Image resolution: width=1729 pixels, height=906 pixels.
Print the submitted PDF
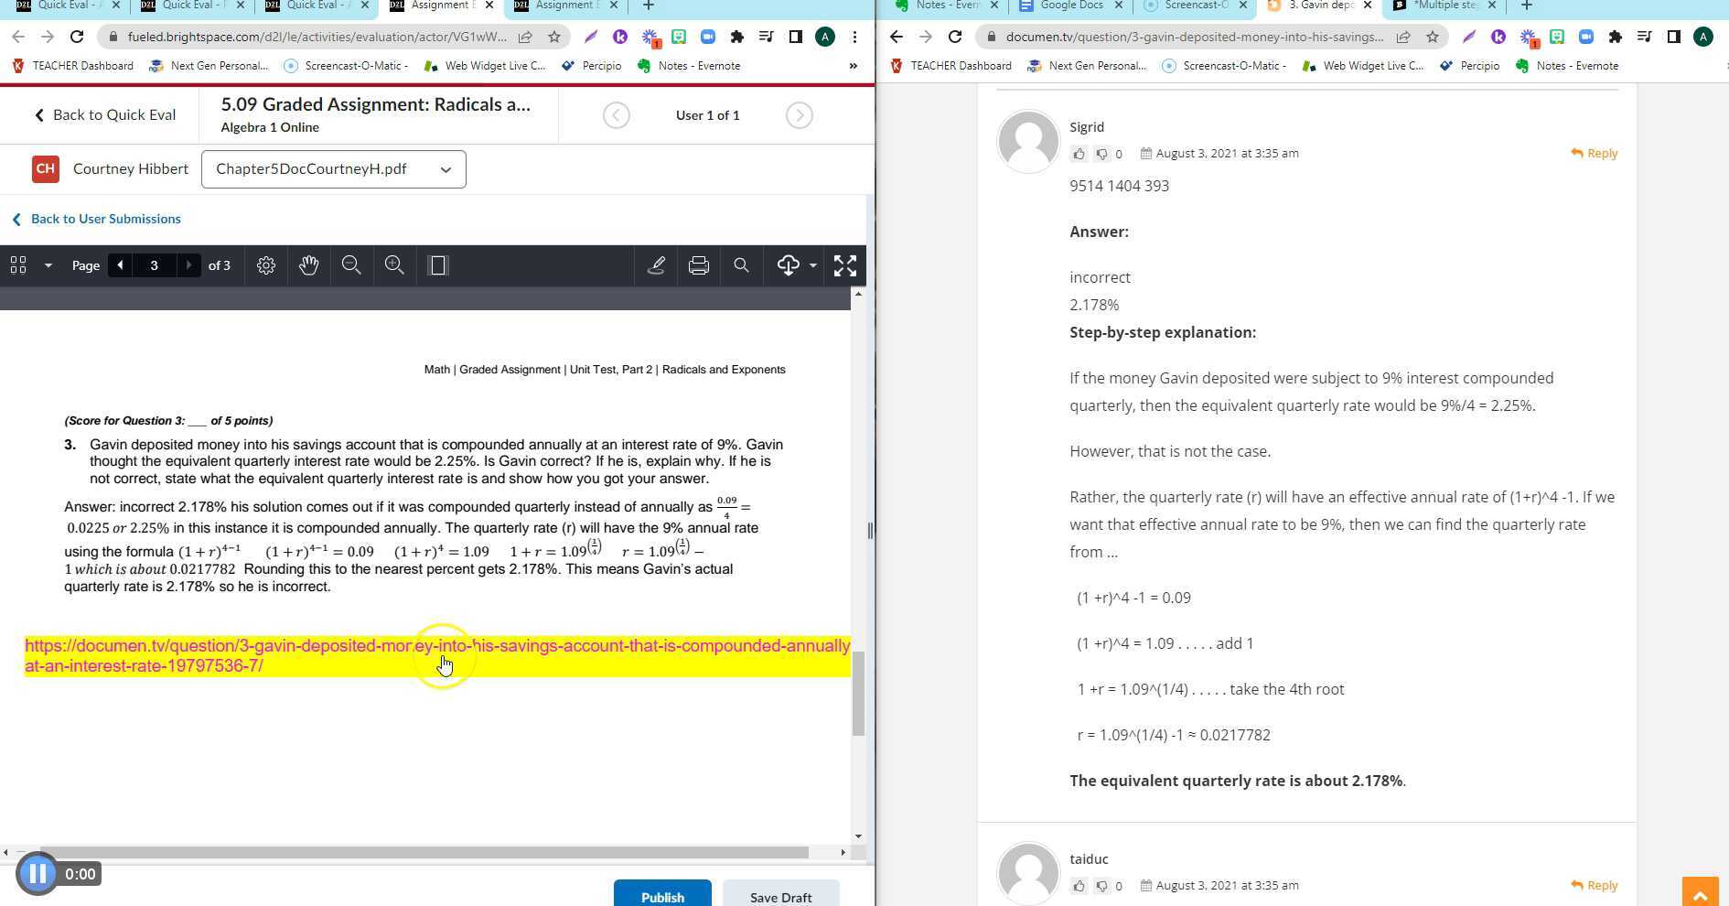pos(699,264)
